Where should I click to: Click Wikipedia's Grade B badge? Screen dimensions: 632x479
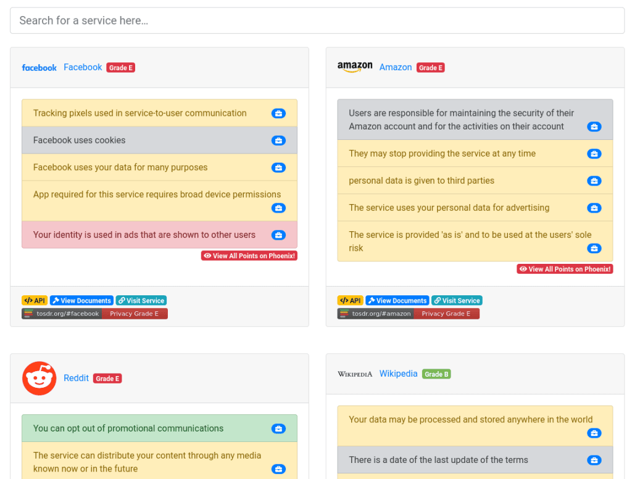click(436, 374)
